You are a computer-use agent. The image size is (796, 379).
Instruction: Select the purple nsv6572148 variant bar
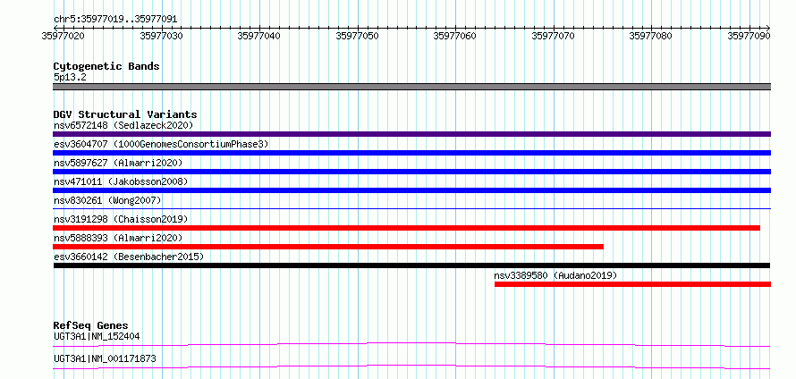point(411,134)
